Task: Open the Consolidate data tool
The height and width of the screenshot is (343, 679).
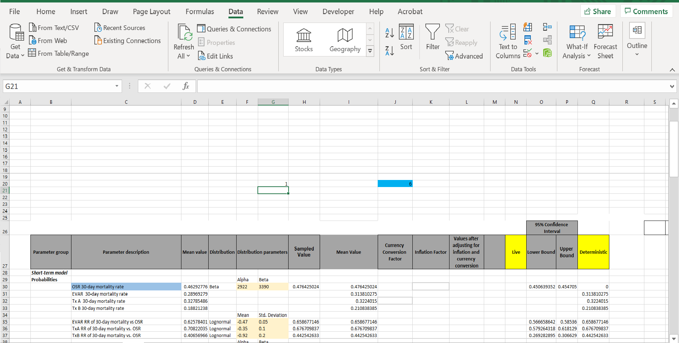Action: (547, 27)
